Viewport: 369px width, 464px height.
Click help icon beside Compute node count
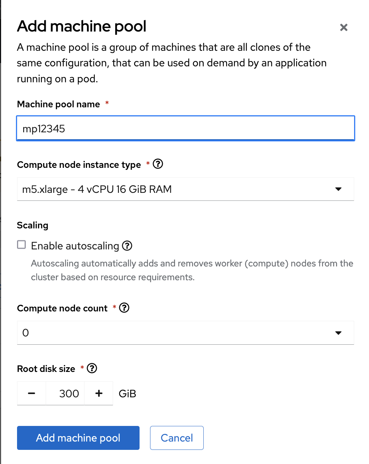[124, 308]
